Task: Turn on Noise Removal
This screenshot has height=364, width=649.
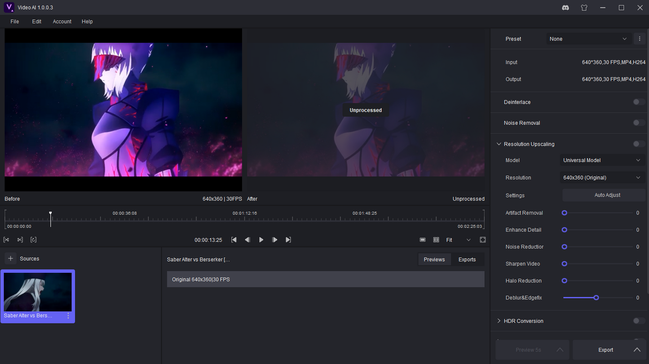Action: coord(639,123)
